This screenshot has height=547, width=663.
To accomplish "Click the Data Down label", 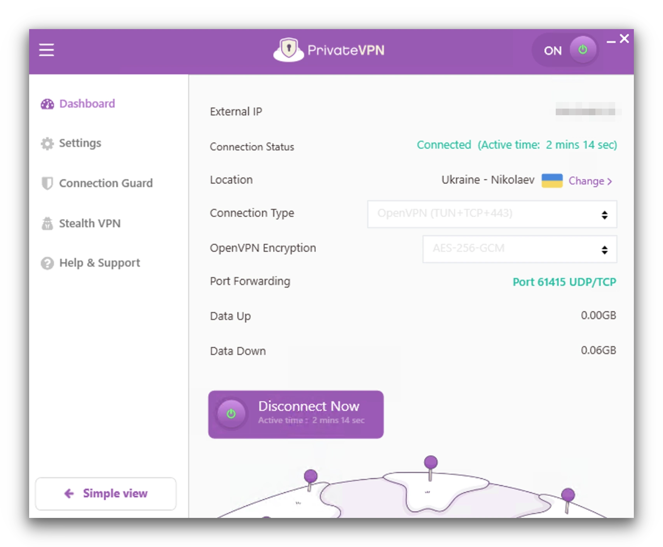I will click(x=238, y=351).
